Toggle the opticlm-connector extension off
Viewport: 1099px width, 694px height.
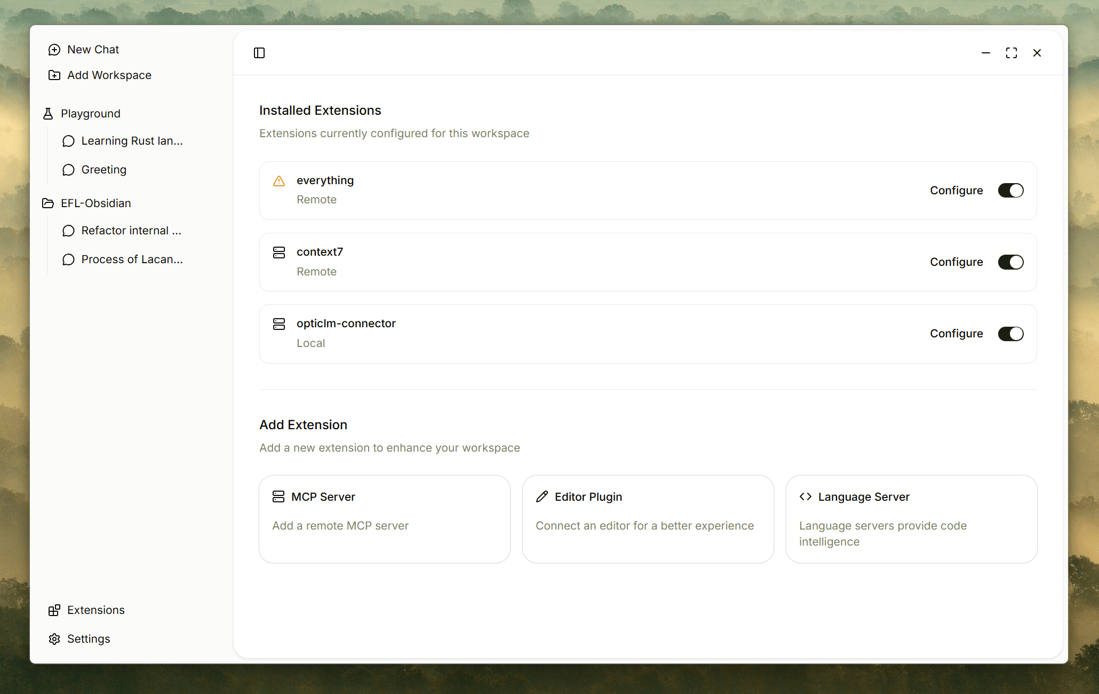click(x=1010, y=334)
